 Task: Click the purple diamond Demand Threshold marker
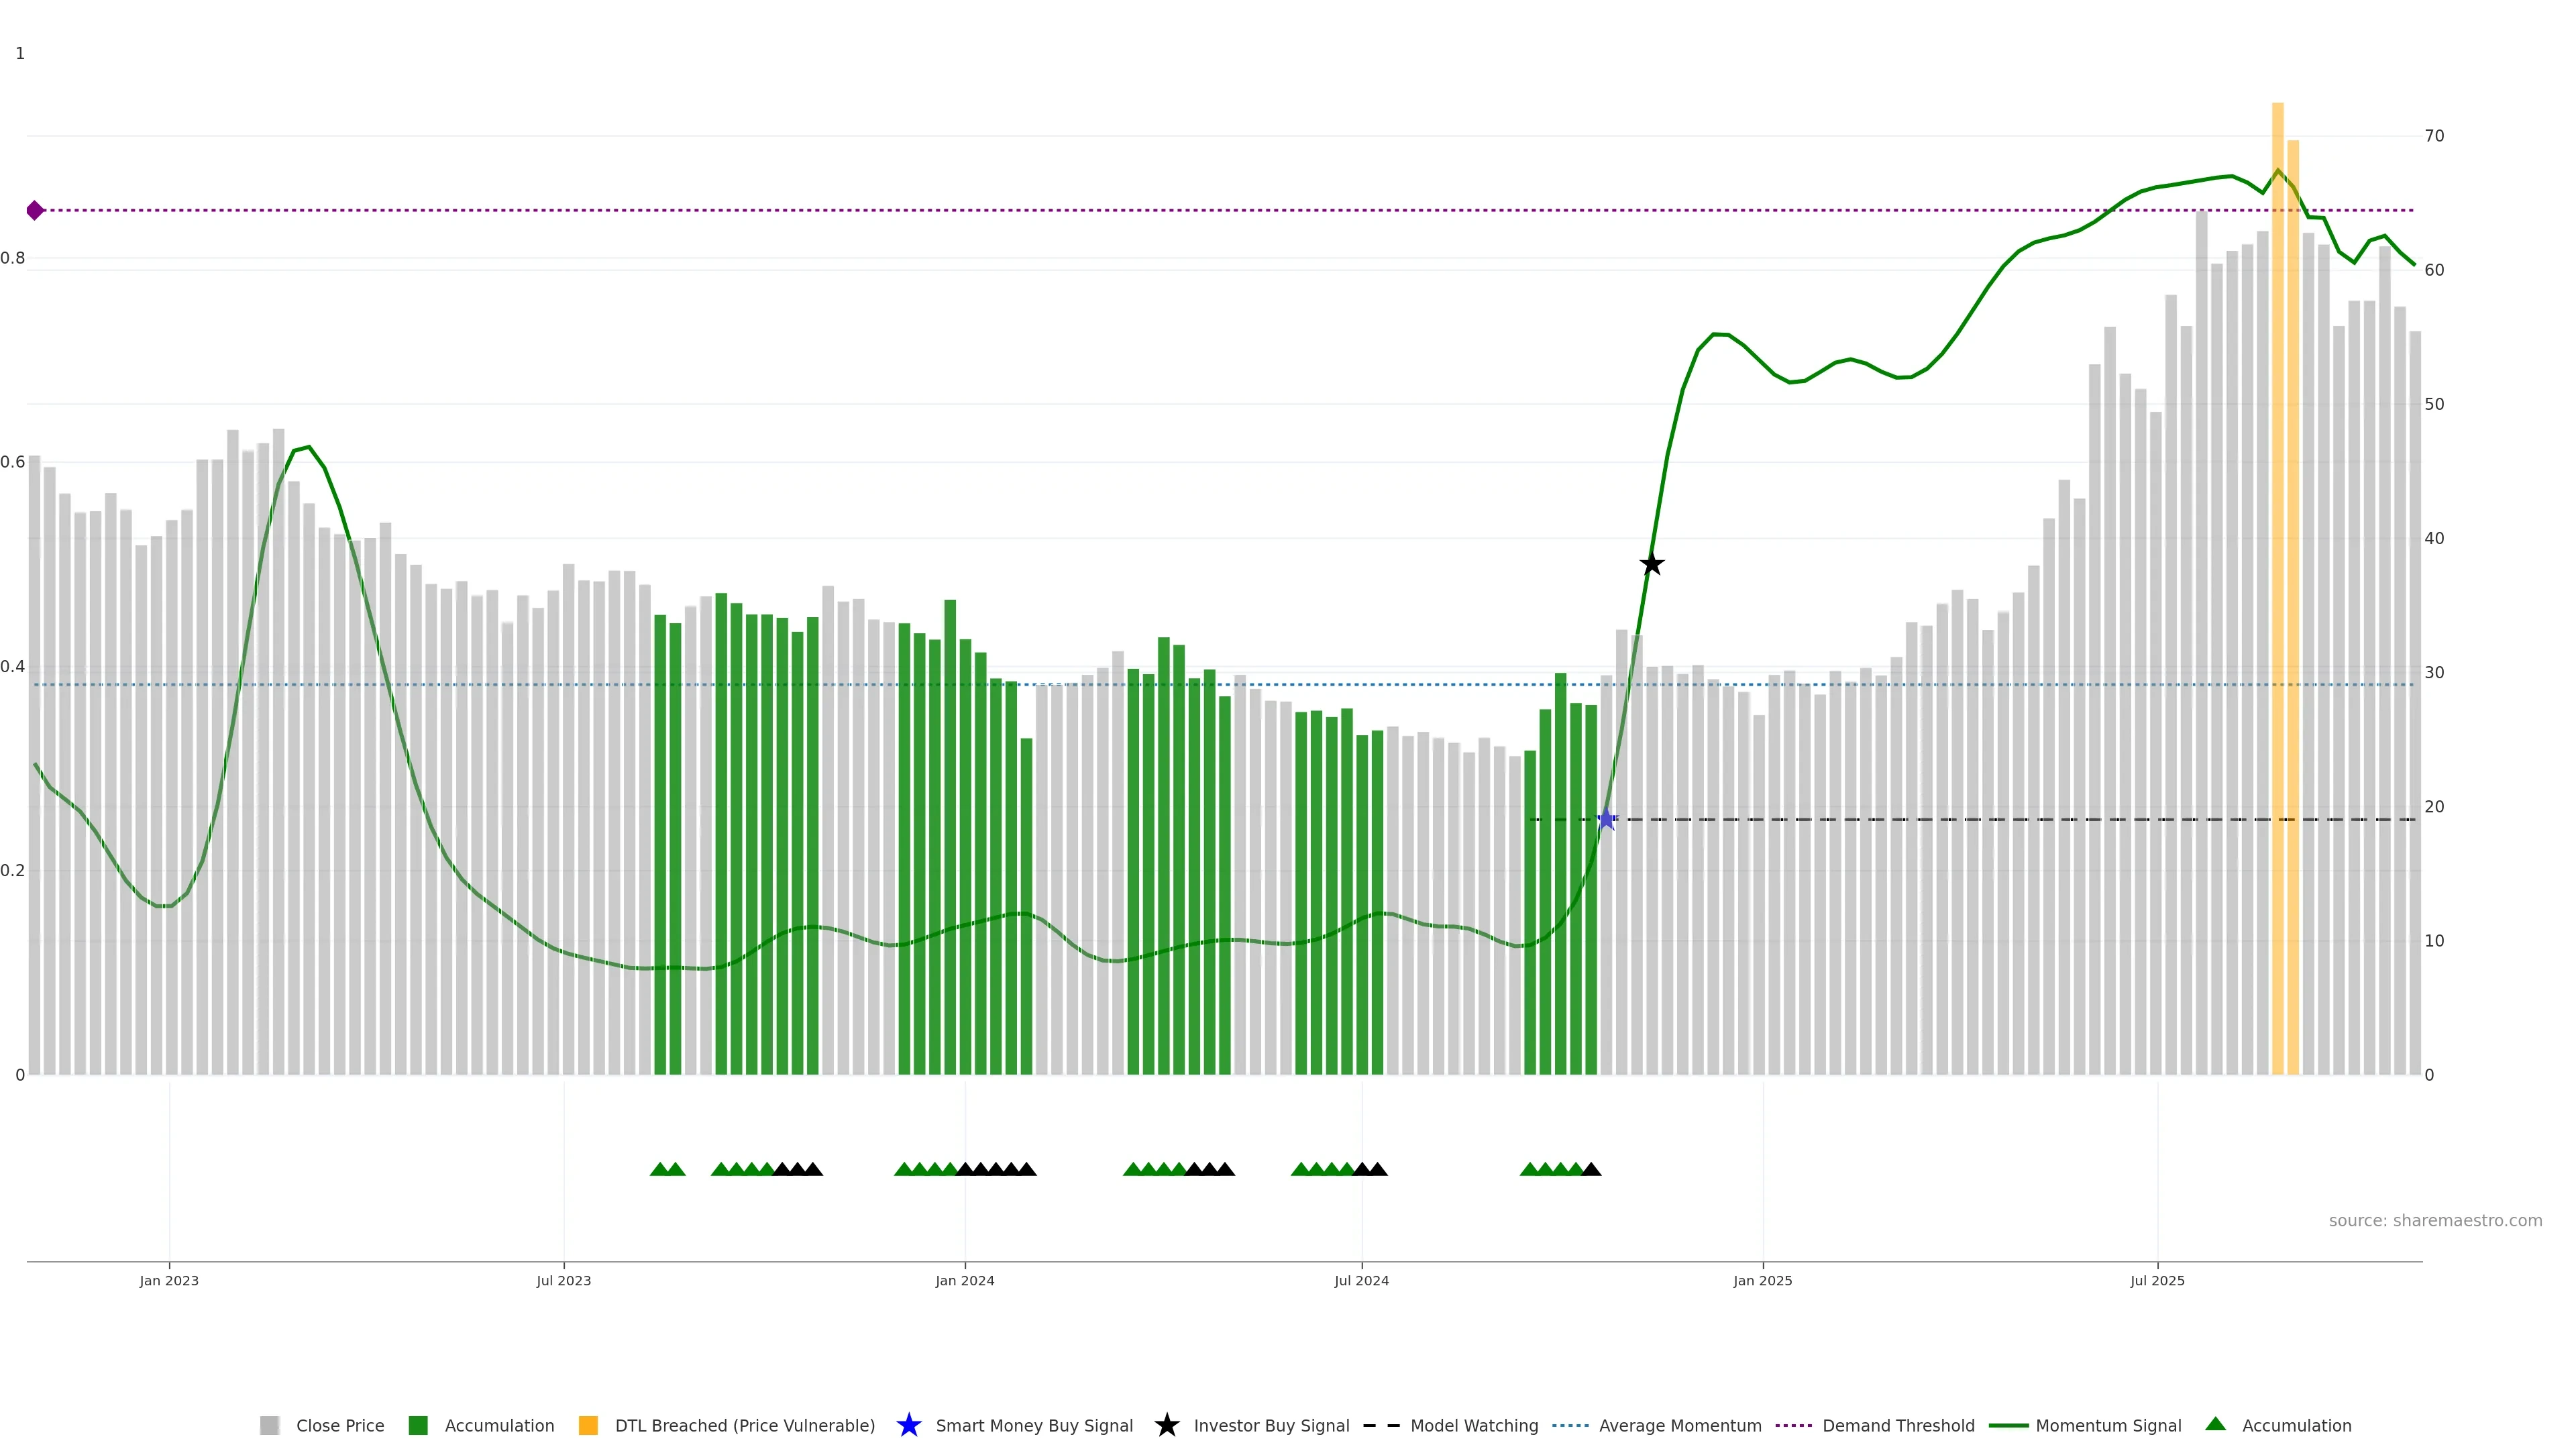[x=35, y=210]
